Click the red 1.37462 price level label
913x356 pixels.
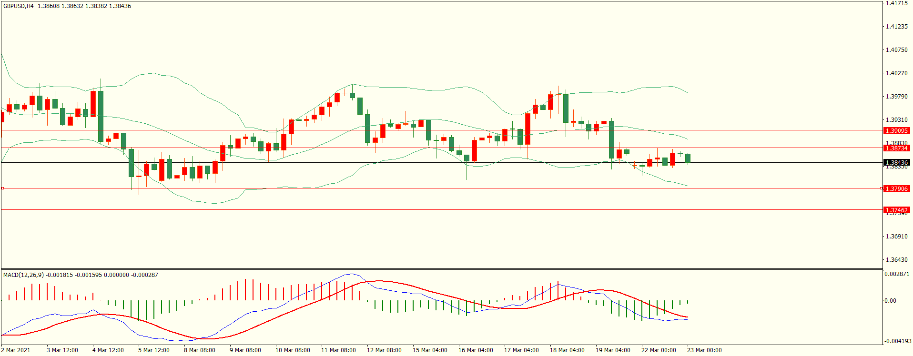[x=896, y=210]
